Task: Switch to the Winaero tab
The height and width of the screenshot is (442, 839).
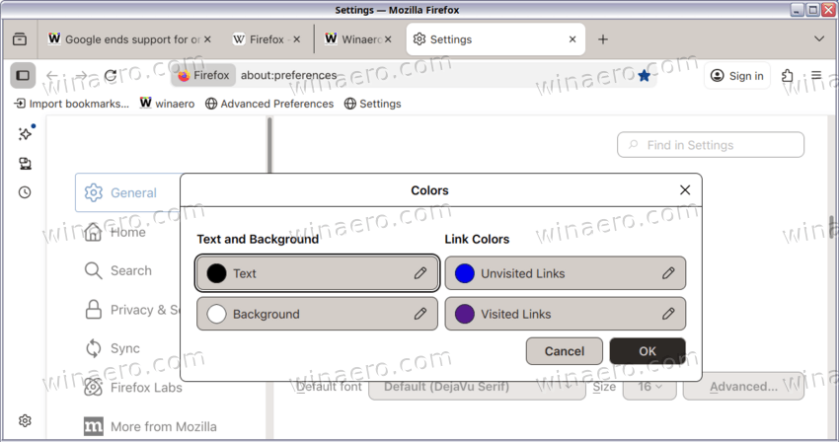Action: [357, 39]
